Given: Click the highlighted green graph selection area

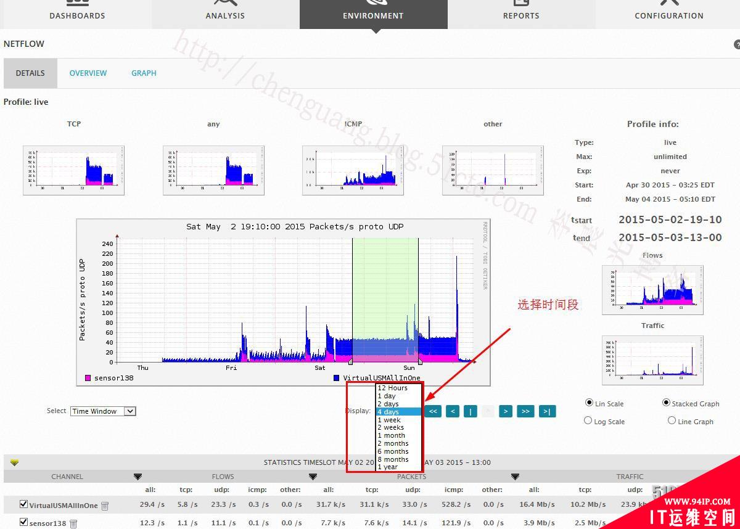Looking at the screenshot, I should pos(385,299).
